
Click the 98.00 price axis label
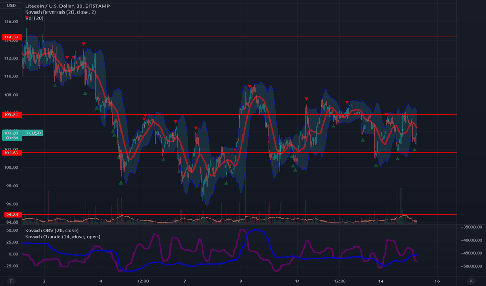[11, 186]
